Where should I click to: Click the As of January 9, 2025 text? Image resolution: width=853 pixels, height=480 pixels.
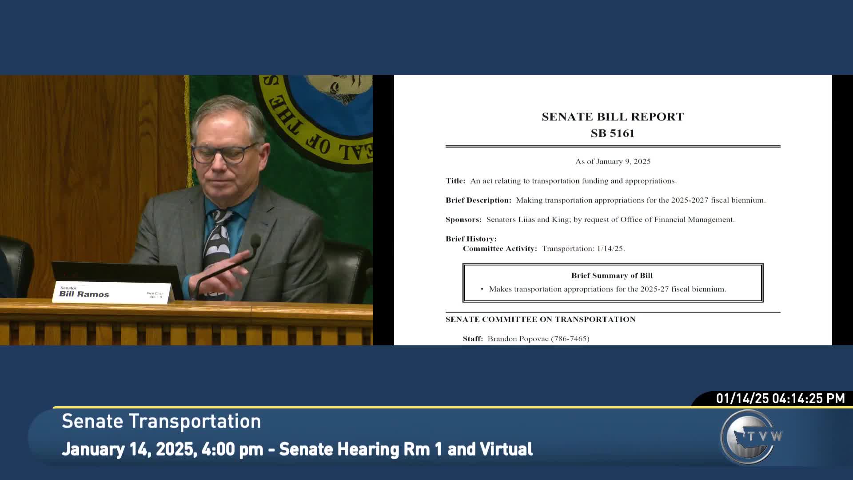click(x=613, y=162)
